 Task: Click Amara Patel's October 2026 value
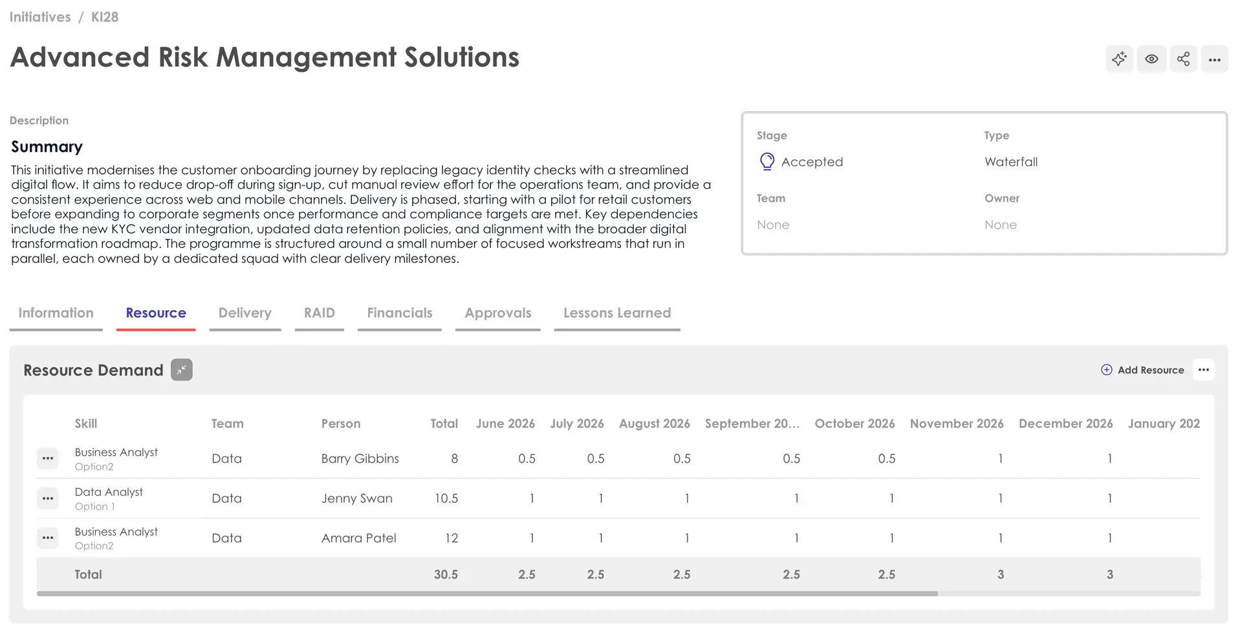coord(891,538)
